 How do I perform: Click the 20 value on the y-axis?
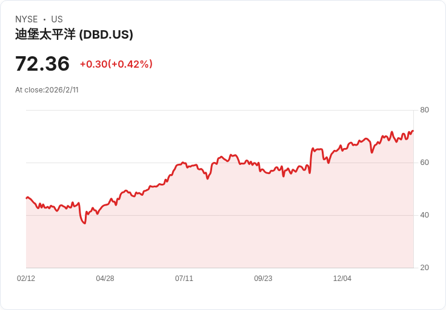[x=424, y=268]
